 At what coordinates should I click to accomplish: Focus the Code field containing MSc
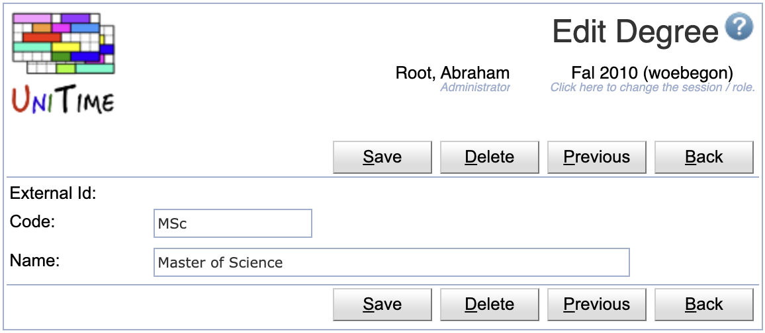pos(233,223)
